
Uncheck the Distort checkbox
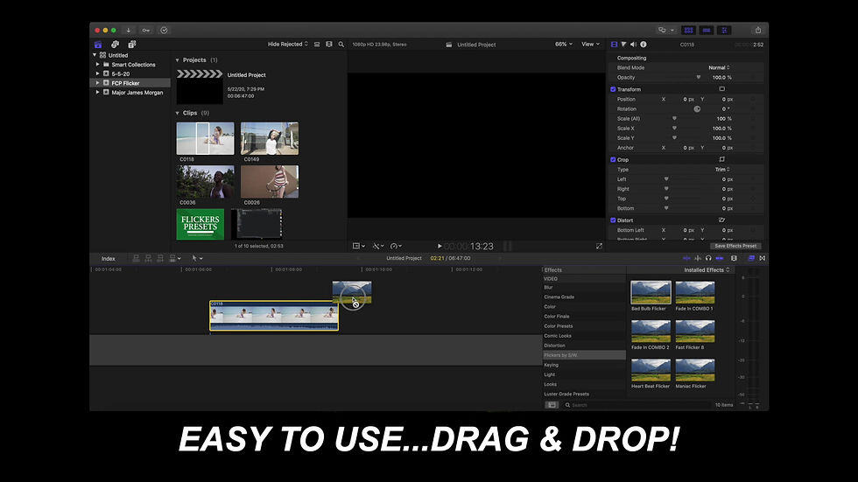[613, 220]
